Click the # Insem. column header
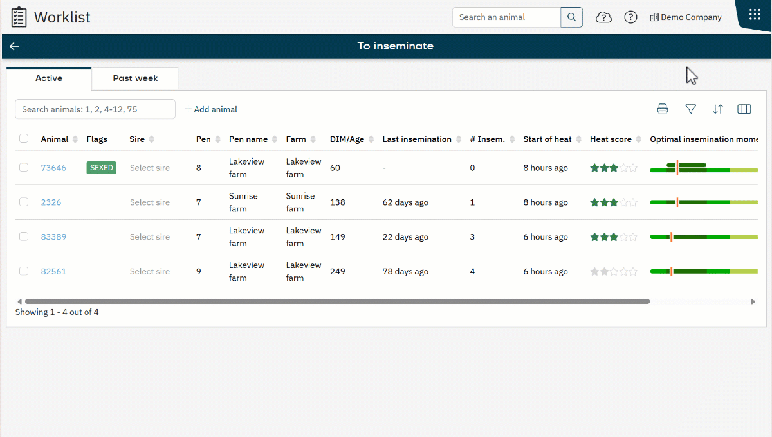This screenshot has width=772, height=437. coord(492,139)
